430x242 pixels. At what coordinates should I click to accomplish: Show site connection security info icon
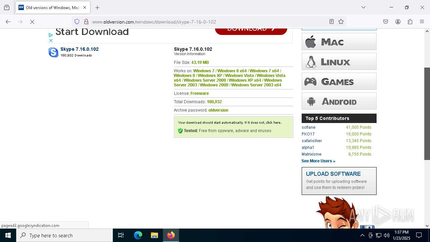click(86, 22)
